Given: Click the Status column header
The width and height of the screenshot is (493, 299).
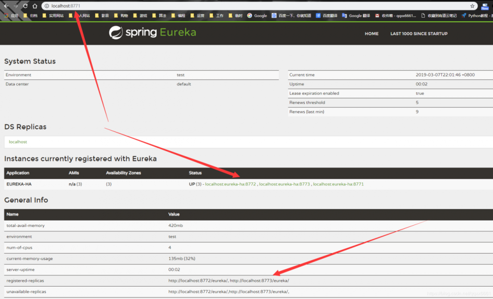Looking at the screenshot, I should 195,173.
